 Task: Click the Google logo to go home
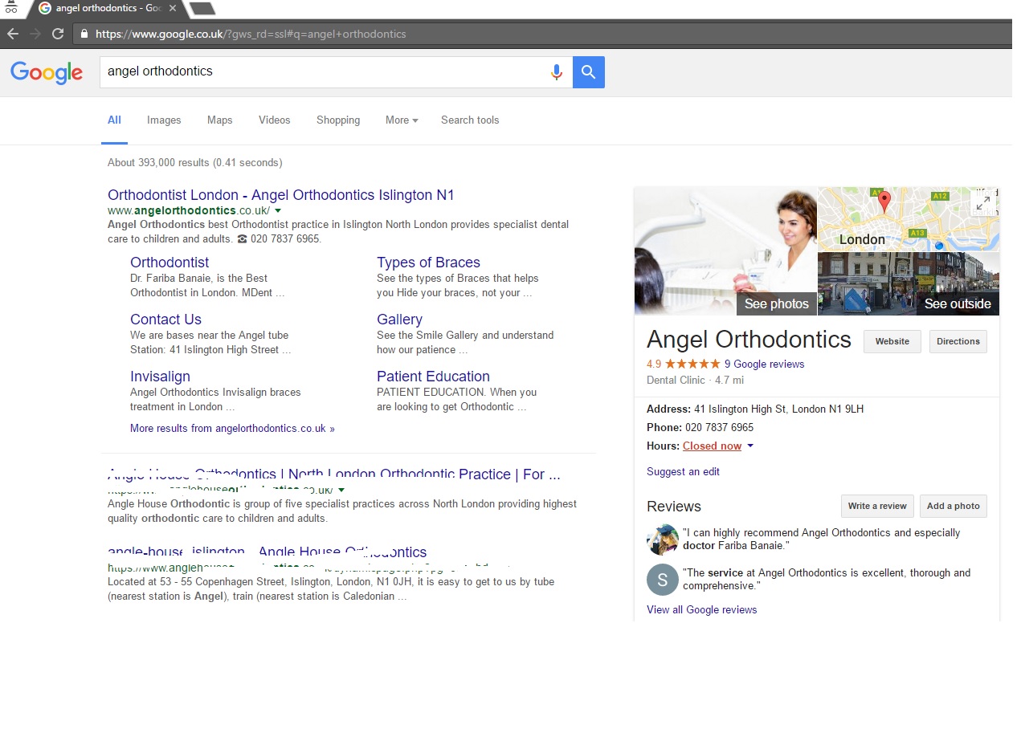point(46,73)
